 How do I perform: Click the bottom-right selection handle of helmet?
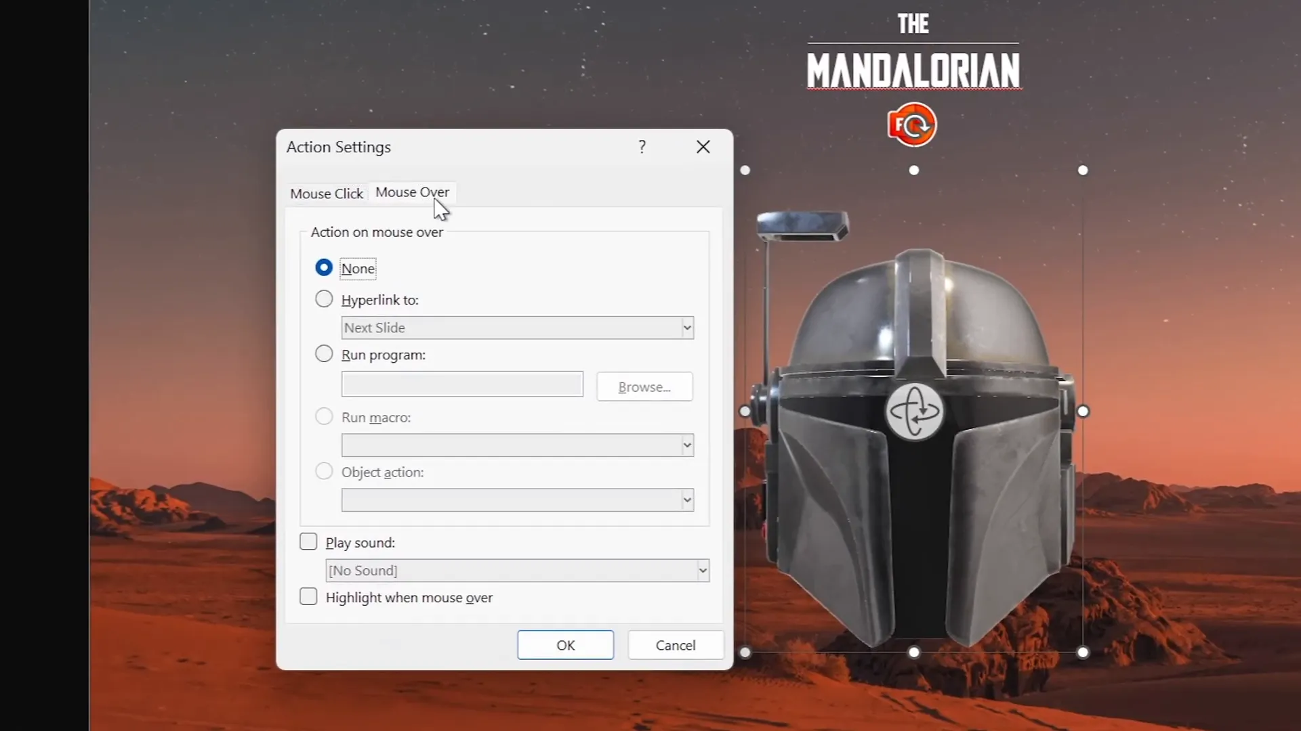pyautogui.click(x=1083, y=652)
